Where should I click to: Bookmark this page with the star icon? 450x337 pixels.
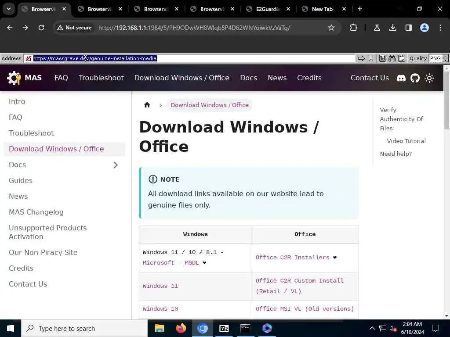tap(331, 28)
